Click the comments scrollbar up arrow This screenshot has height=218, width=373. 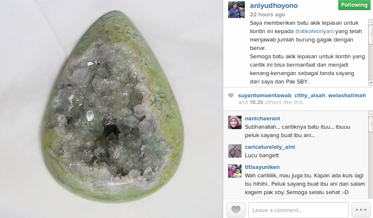coord(370,114)
